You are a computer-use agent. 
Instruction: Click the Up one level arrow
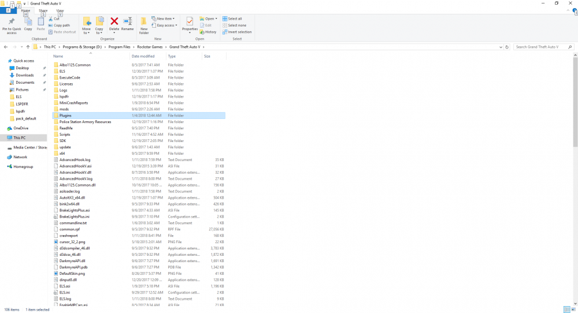tap(28, 47)
